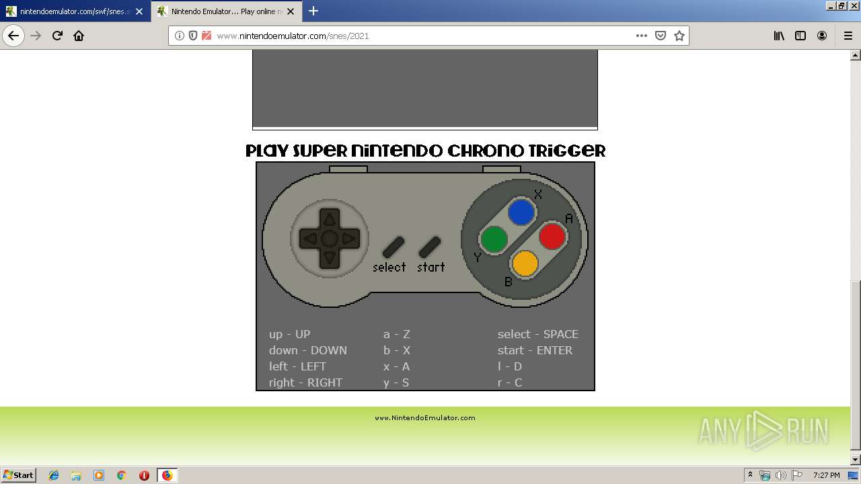This screenshot has height=484, width=861.
Task: Click the left shoulder button on controller
Action: tap(348, 169)
